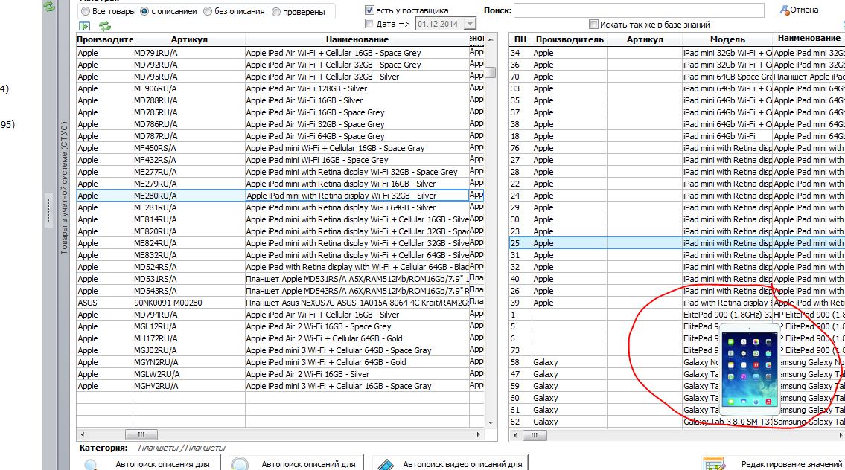
Task: Click the vertical tab Товары в учетной системе
Action: tap(63, 188)
